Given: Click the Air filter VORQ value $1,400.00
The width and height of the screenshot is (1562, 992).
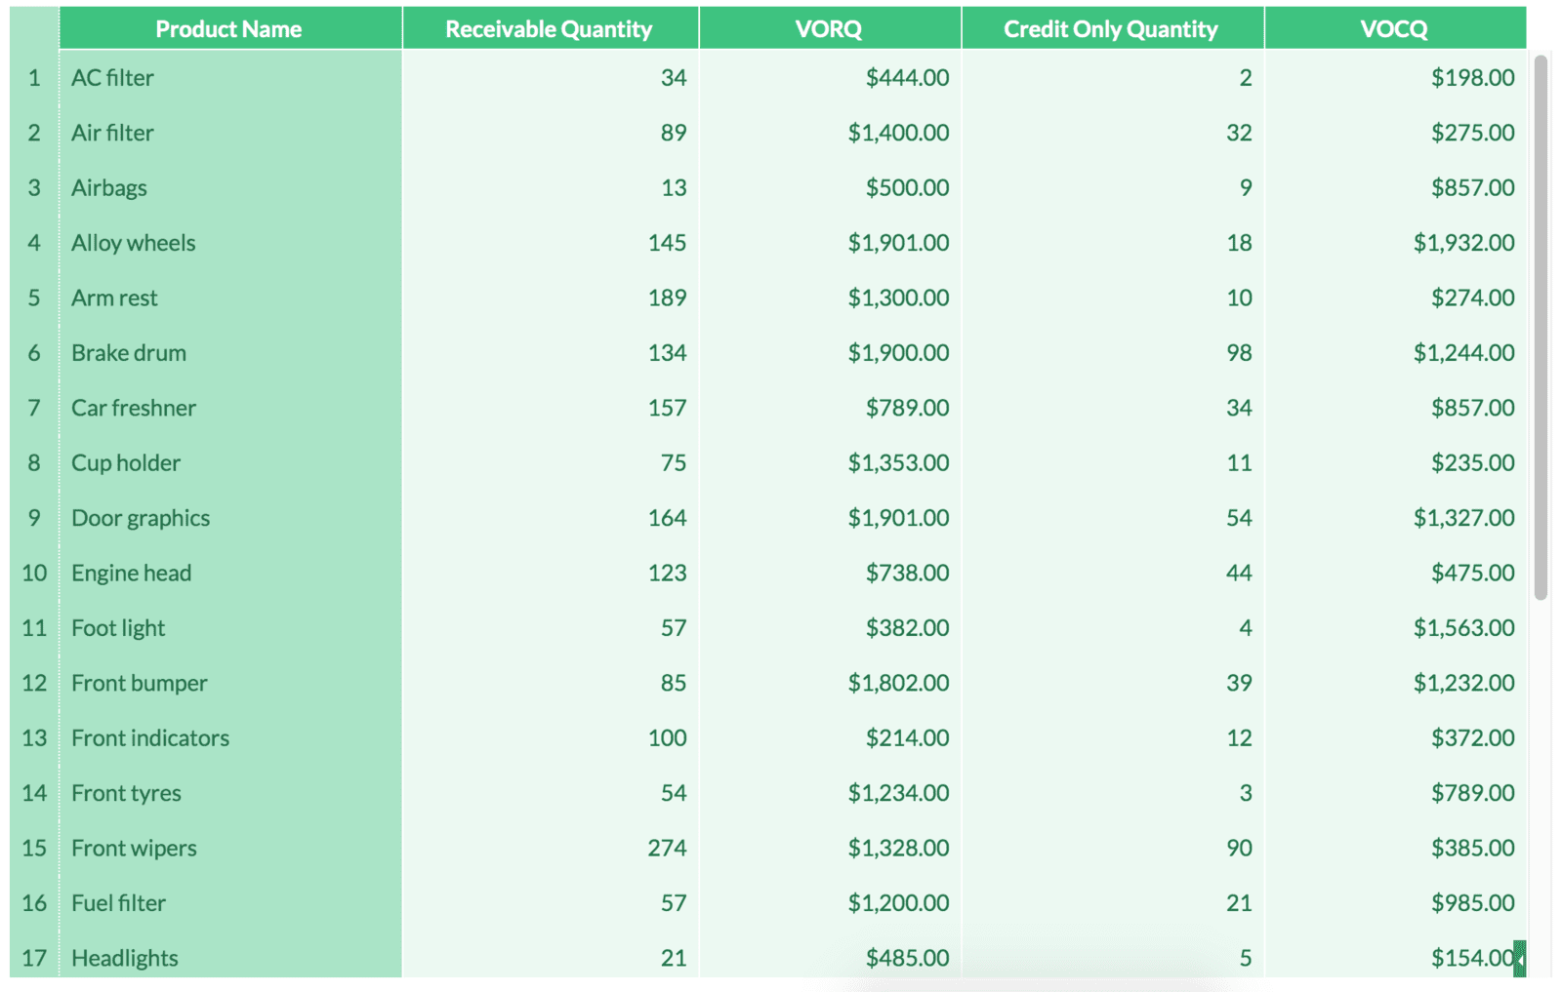Looking at the screenshot, I should [898, 133].
